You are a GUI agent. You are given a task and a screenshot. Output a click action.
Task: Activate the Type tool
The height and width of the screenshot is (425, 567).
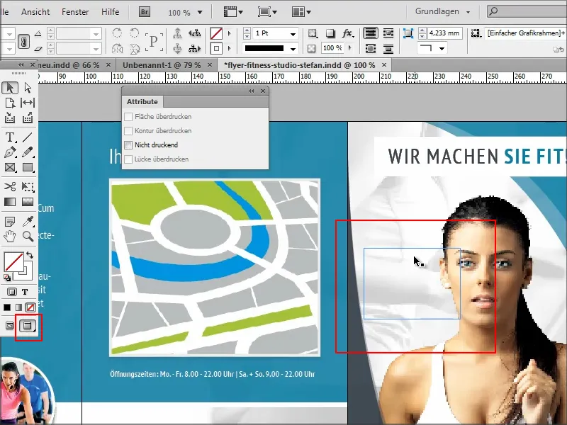coord(10,137)
